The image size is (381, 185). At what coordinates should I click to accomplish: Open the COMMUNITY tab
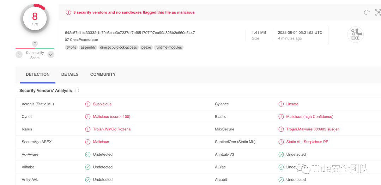pyautogui.click(x=103, y=74)
